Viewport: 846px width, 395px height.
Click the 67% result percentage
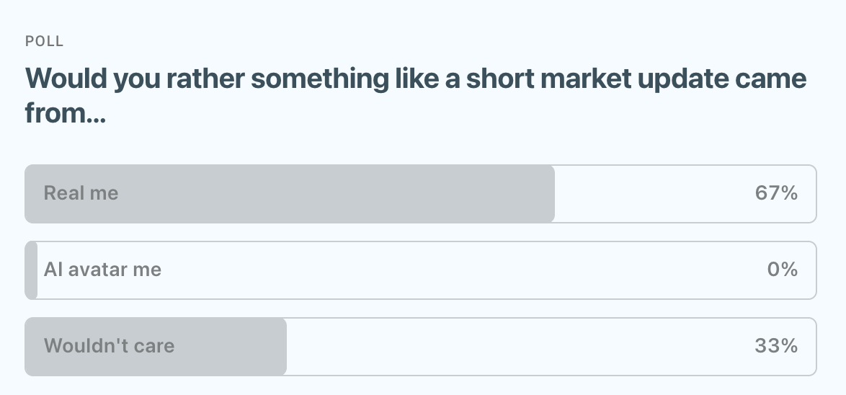[x=776, y=193]
